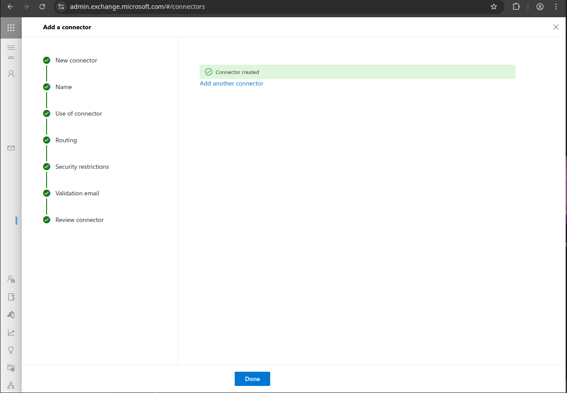
Task: Bookmark this page with star icon
Action: point(493,7)
